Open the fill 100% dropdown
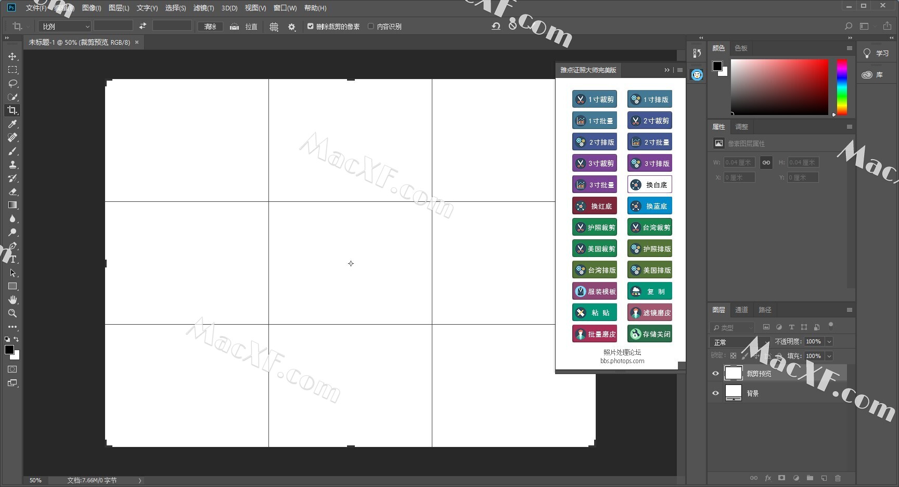This screenshot has width=899, height=487. [x=829, y=356]
